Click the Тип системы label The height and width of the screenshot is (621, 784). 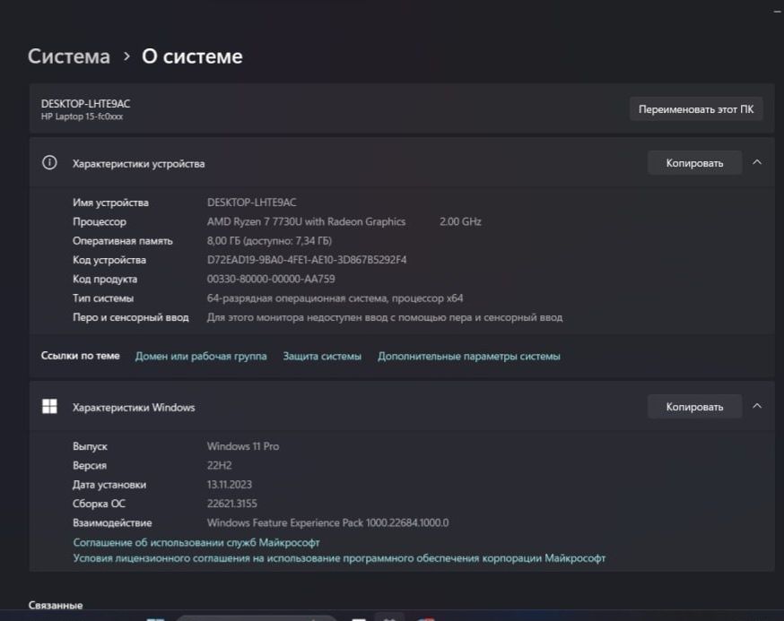[x=103, y=298]
